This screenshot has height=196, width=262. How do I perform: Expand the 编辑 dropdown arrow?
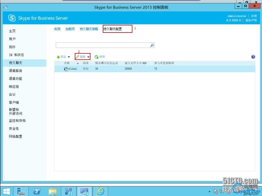pyautogui.click(x=88, y=57)
